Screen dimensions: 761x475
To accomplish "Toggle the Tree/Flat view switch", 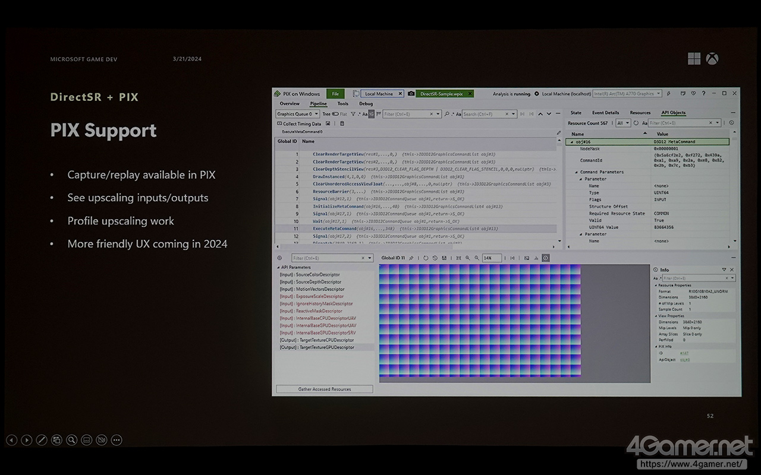I will tap(335, 114).
